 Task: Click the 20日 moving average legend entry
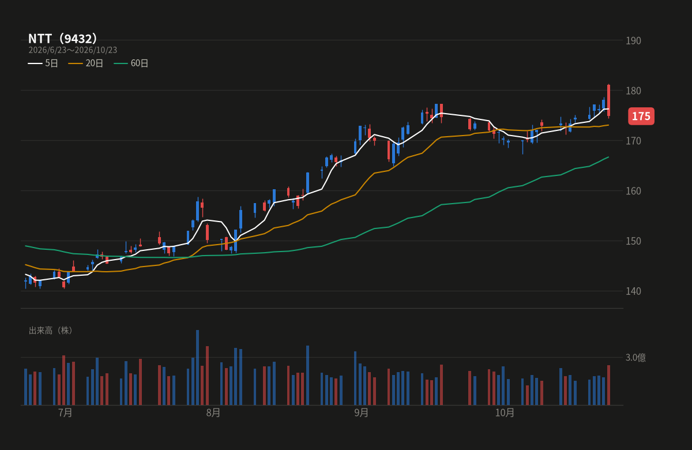pos(86,63)
